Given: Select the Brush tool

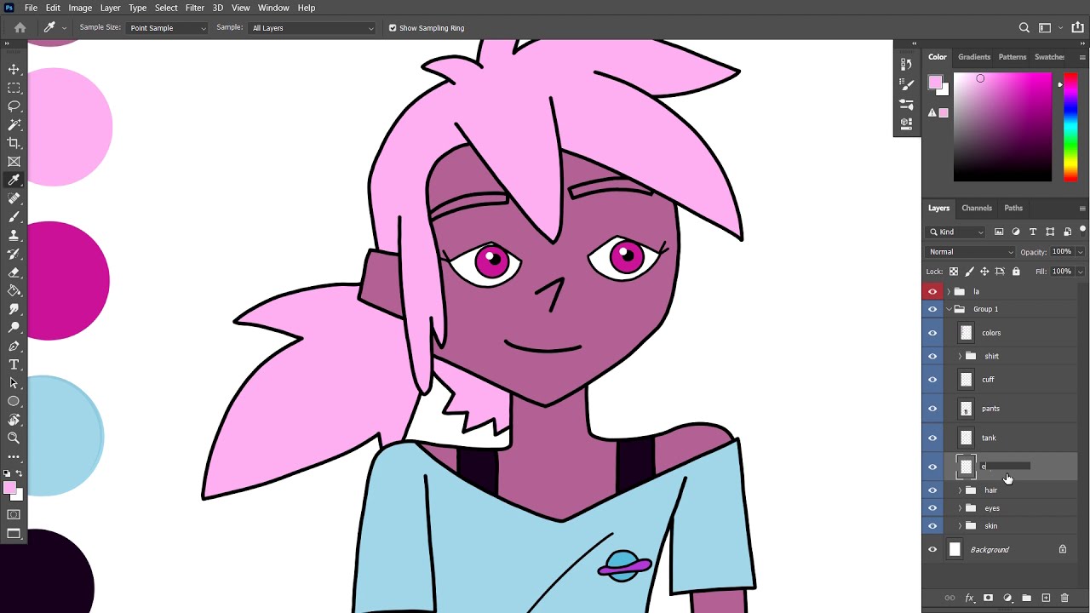Looking at the screenshot, I should 14,217.
